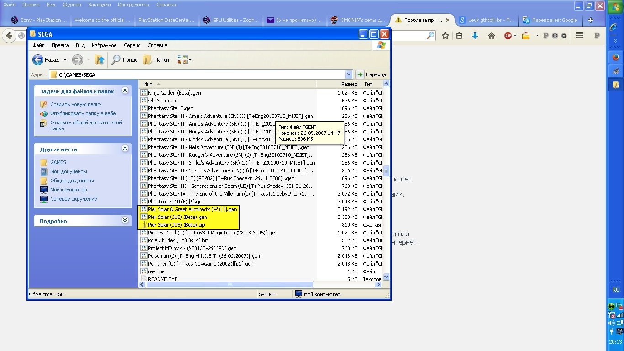Open Explorer's Справка menu

(158, 45)
